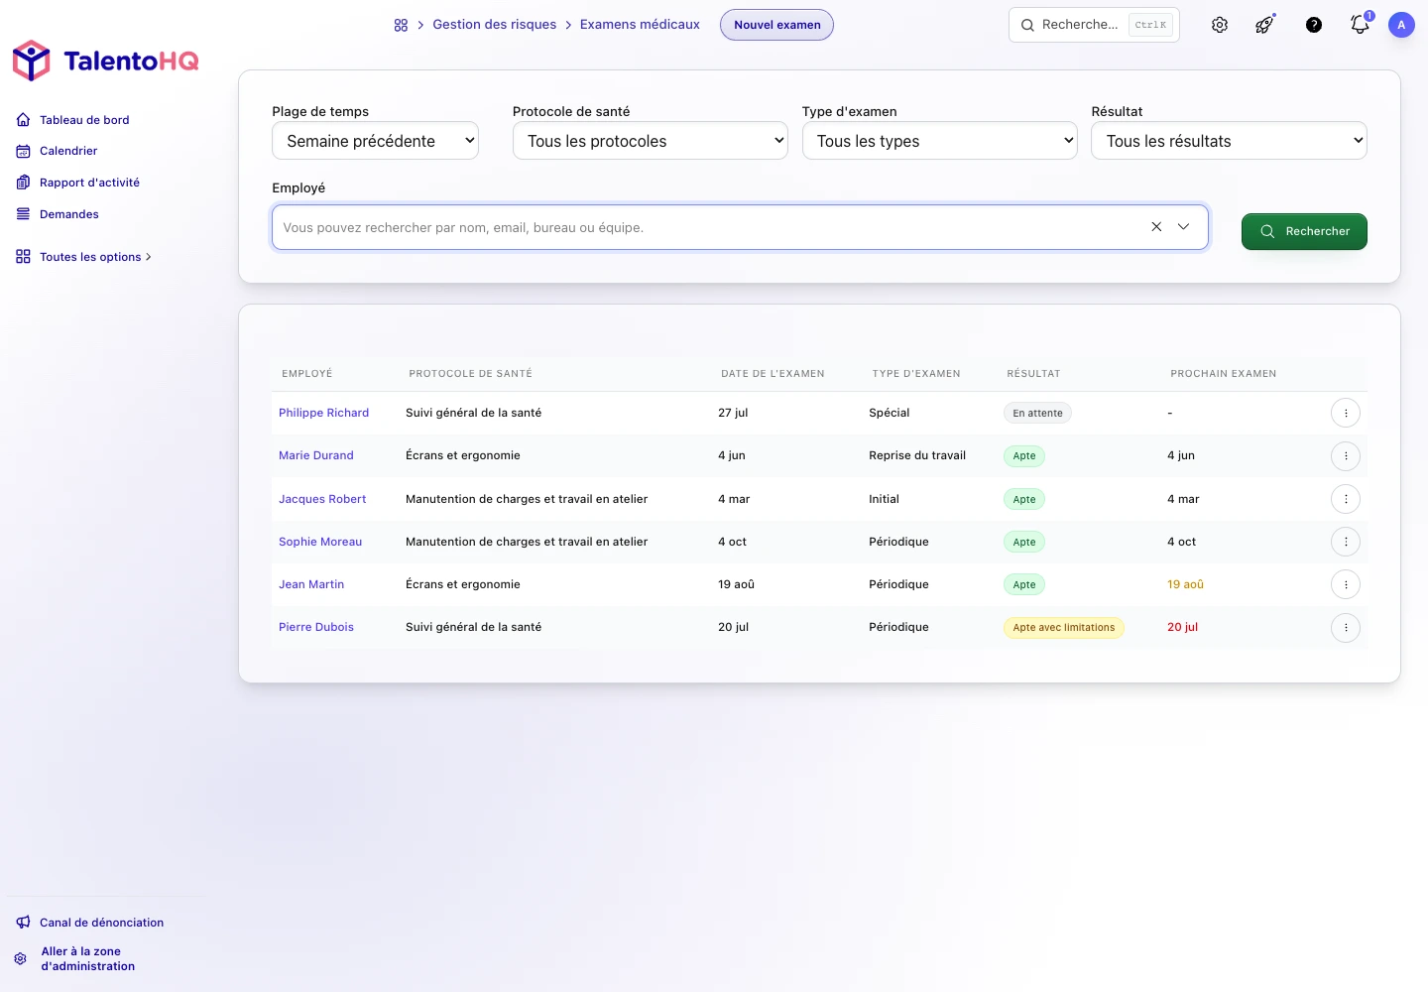This screenshot has height=992, width=1428.
Task: Open Pierre Dubois employee link
Action: pyautogui.click(x=316, y=627)
